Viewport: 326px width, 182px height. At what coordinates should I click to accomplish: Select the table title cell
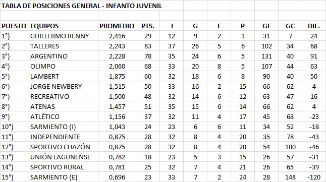click(82, 6)
